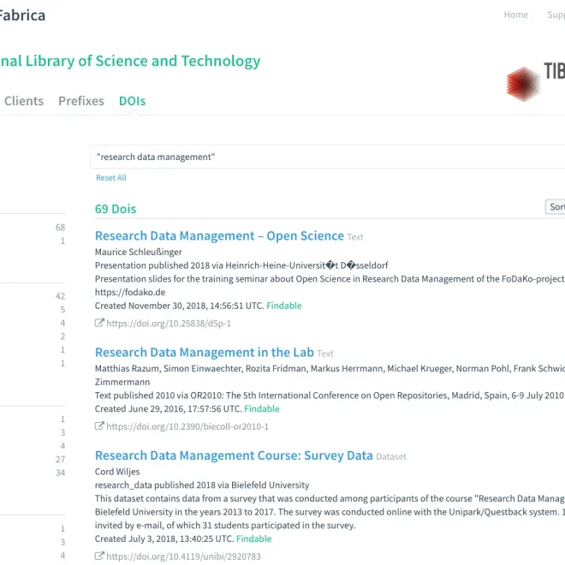
Task: Follow the https://doi.org/10.2390/biecoll-or2010-1 link
Action: click(x=187, y=426)
